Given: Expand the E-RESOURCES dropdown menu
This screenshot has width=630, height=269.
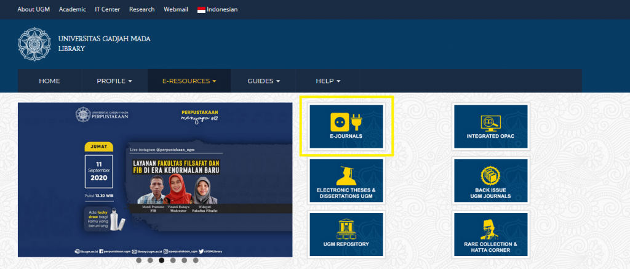Looking at the screenshot, I should (x=189, y=81).
